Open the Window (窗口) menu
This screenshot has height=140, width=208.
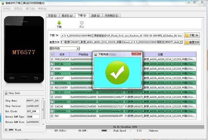(30, 9)
